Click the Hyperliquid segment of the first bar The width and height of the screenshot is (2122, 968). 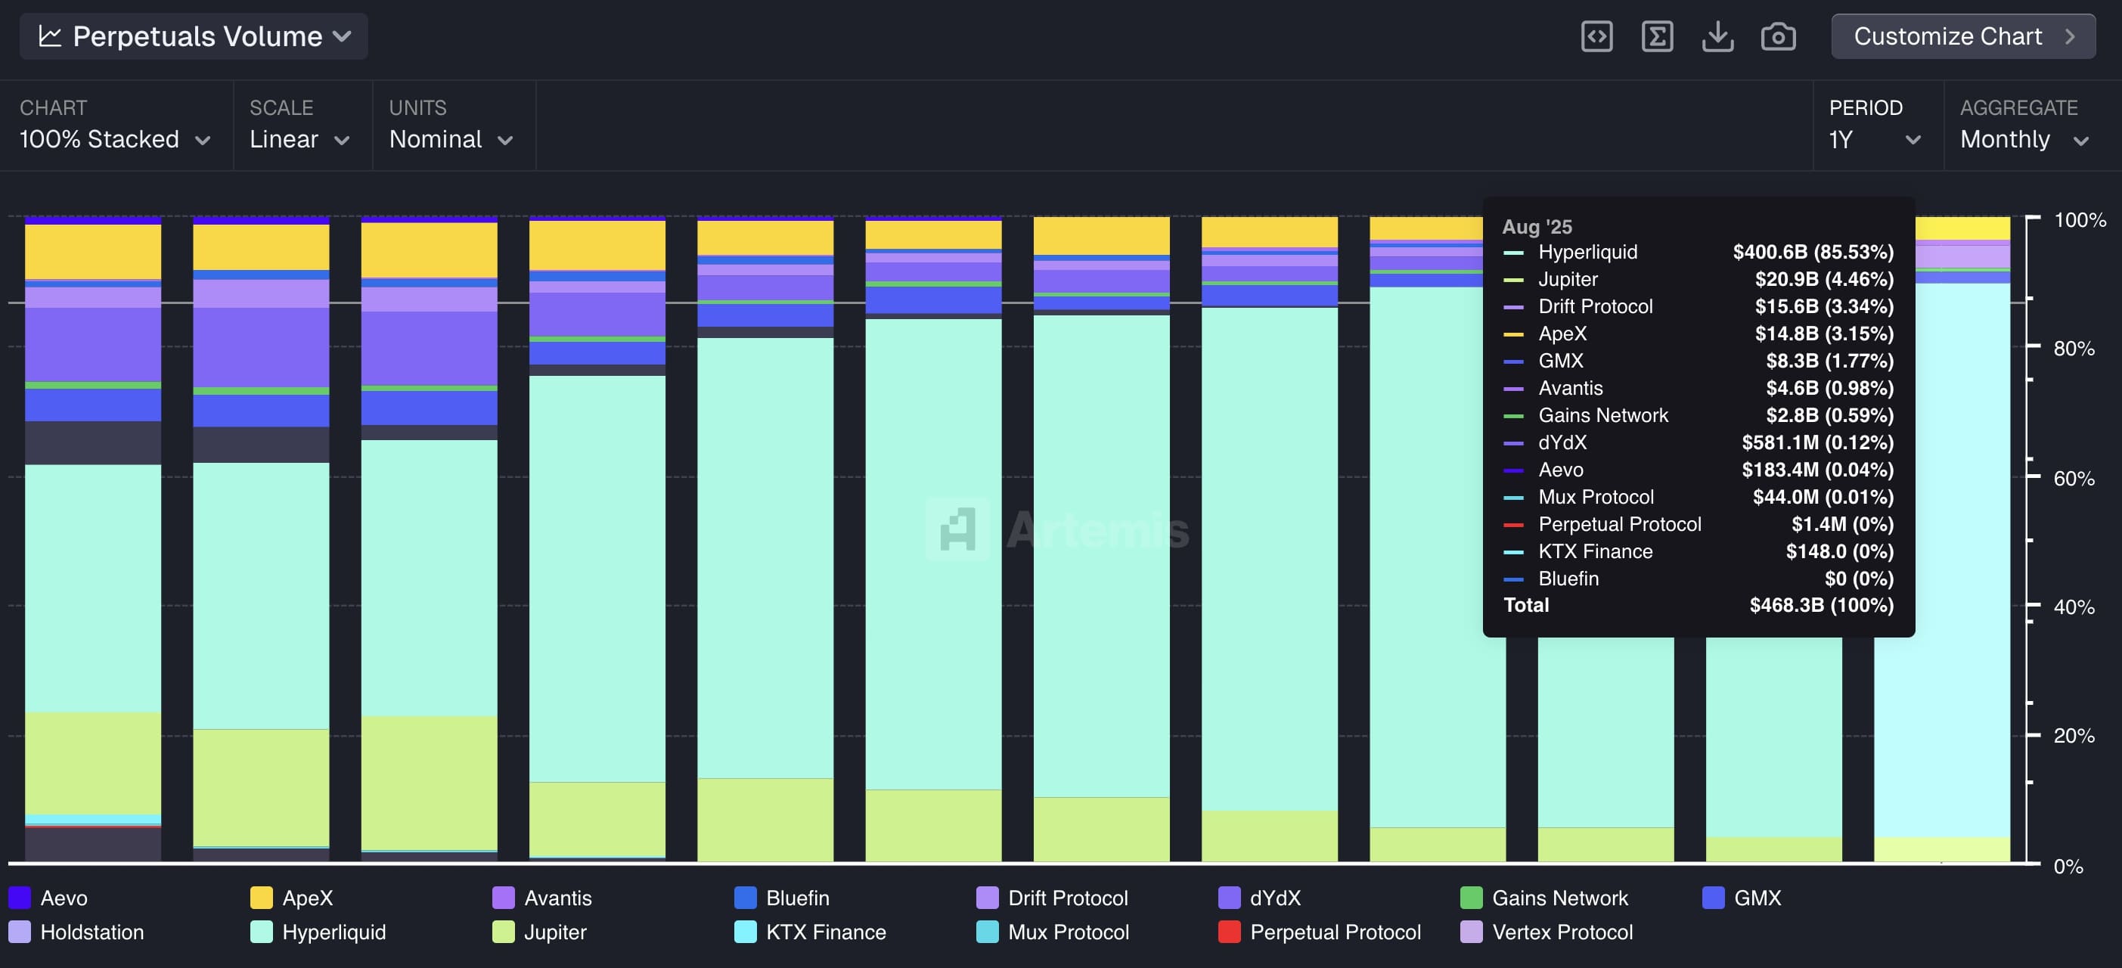point(93,588)
